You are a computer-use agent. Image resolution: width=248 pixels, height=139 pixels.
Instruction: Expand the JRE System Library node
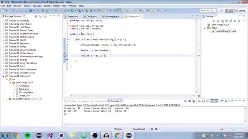pos(7,99)
